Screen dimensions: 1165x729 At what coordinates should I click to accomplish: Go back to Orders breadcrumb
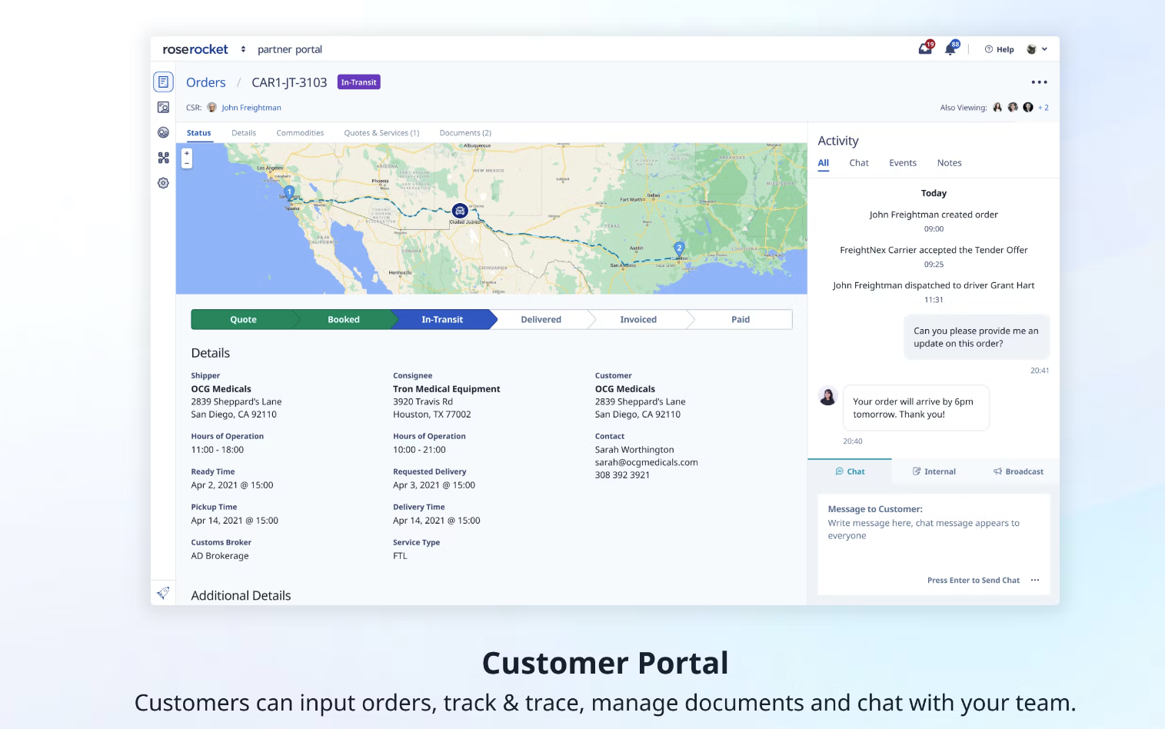[x=206, y=82]
